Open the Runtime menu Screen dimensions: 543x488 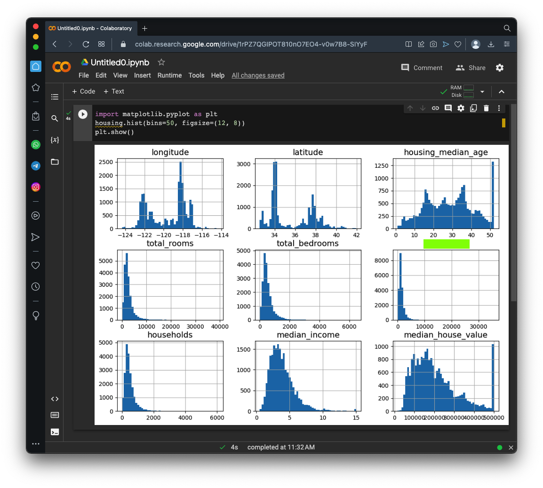pos(169,75)
